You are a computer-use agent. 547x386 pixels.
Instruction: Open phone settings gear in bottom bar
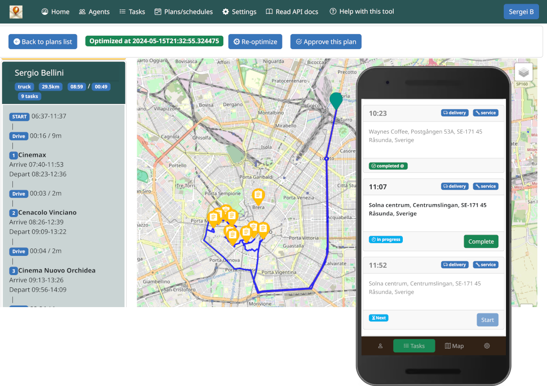click(x=487, y=345)
